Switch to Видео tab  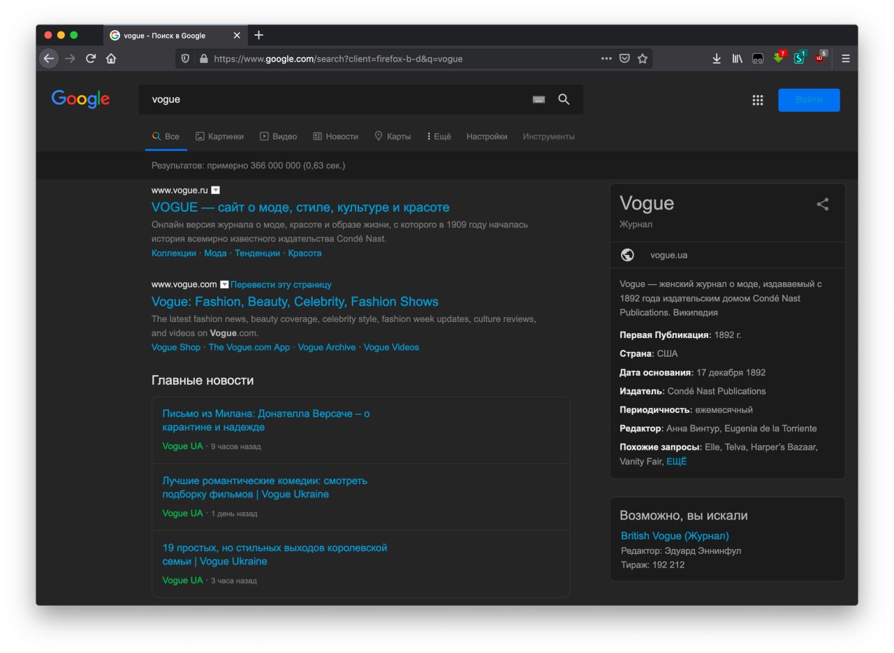pos(278,136)
